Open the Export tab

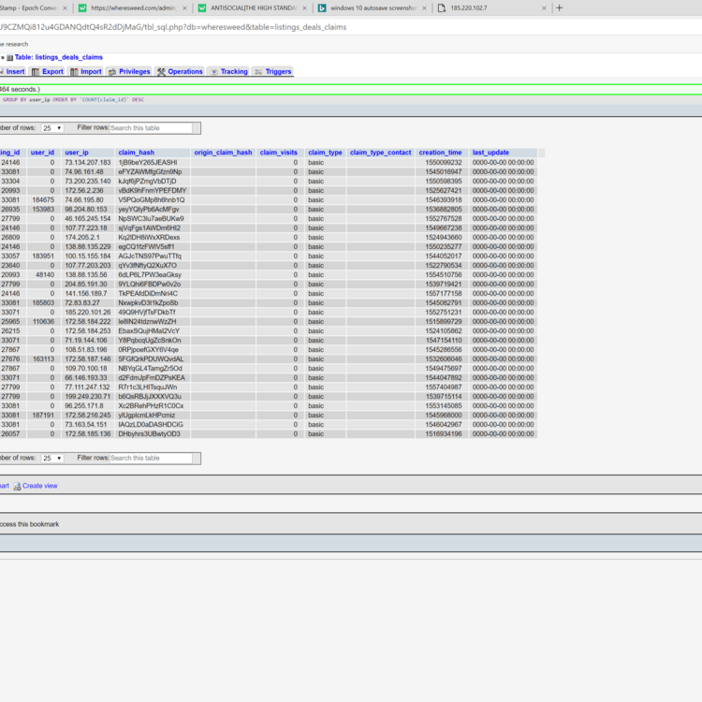tap(52, 71)
